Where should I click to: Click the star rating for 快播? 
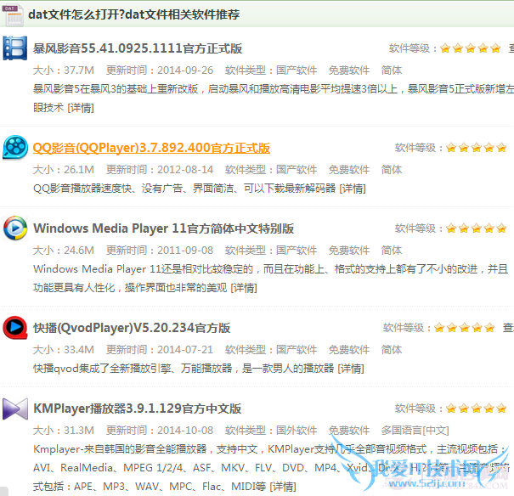coord(465,328)
